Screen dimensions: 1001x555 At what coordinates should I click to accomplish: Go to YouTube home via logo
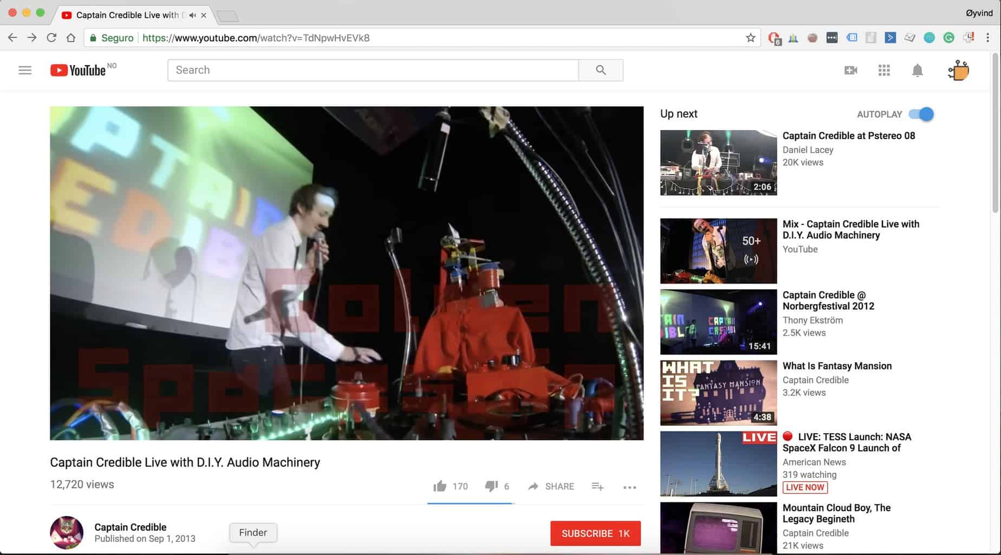click(x=78, y=70)
